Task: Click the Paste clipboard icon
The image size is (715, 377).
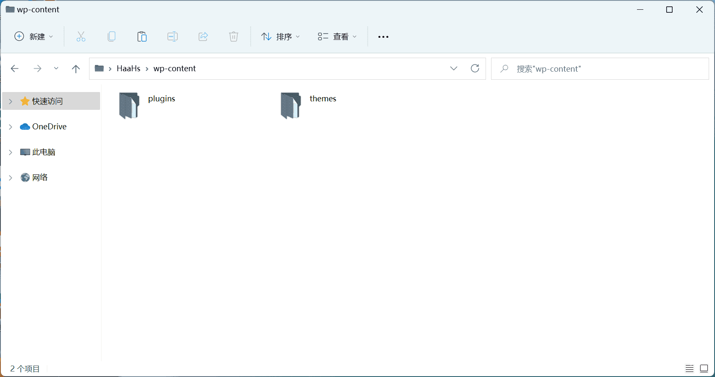Action: (x=142, y=37)
